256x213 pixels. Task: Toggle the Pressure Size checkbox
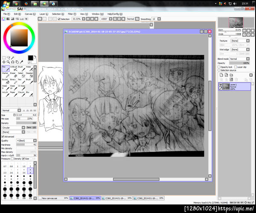click(x=23, y=159)
